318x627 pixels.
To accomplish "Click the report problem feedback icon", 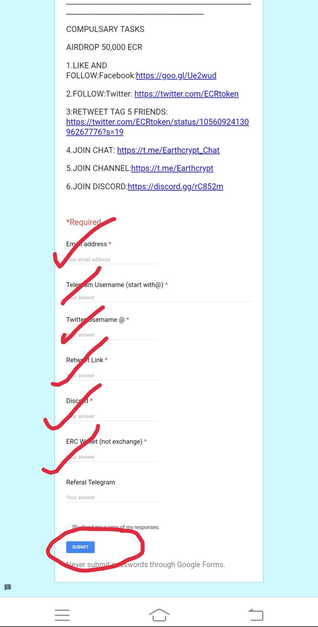I will point(8,587).
